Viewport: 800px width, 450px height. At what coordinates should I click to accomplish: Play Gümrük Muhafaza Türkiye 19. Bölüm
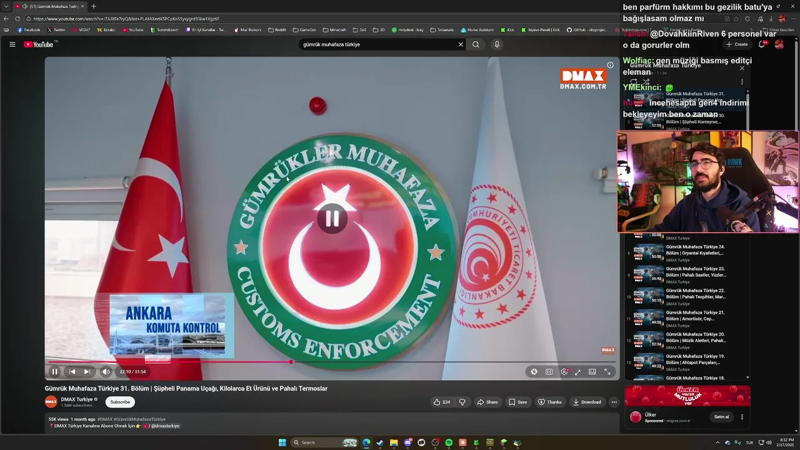tap(687, 362)
